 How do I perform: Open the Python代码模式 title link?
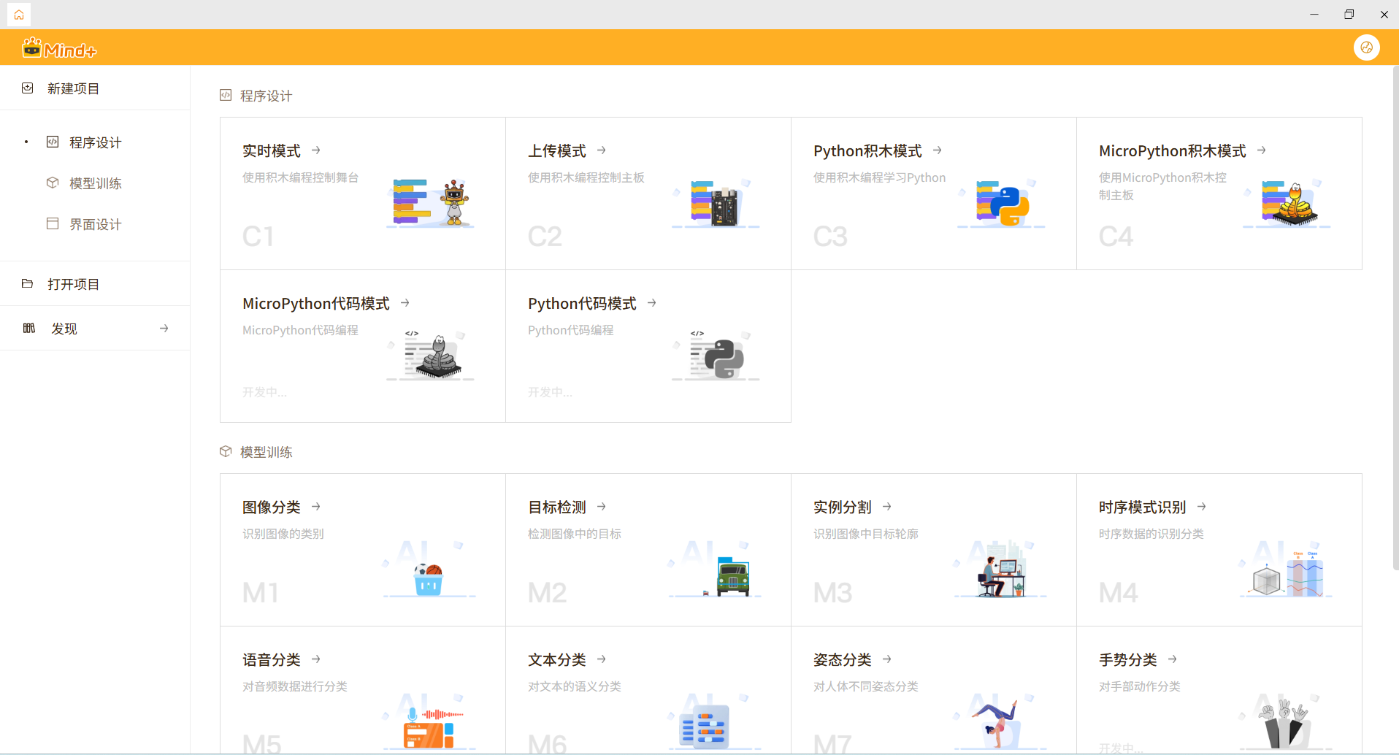pos(582,303)
